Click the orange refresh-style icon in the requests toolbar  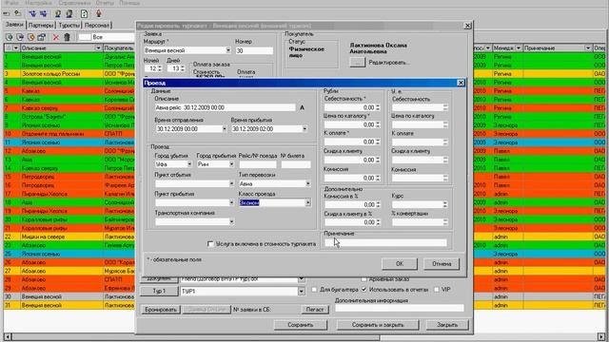point(30,37)
